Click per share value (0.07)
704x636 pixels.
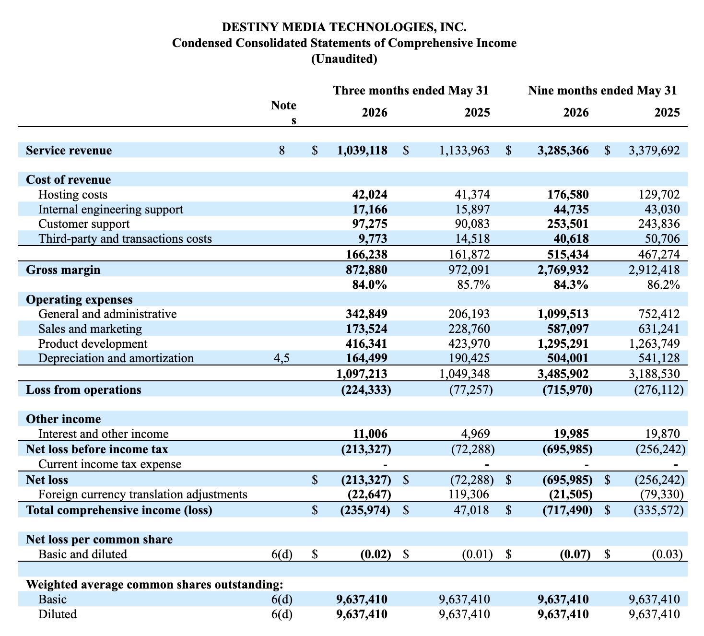(575, 554)
